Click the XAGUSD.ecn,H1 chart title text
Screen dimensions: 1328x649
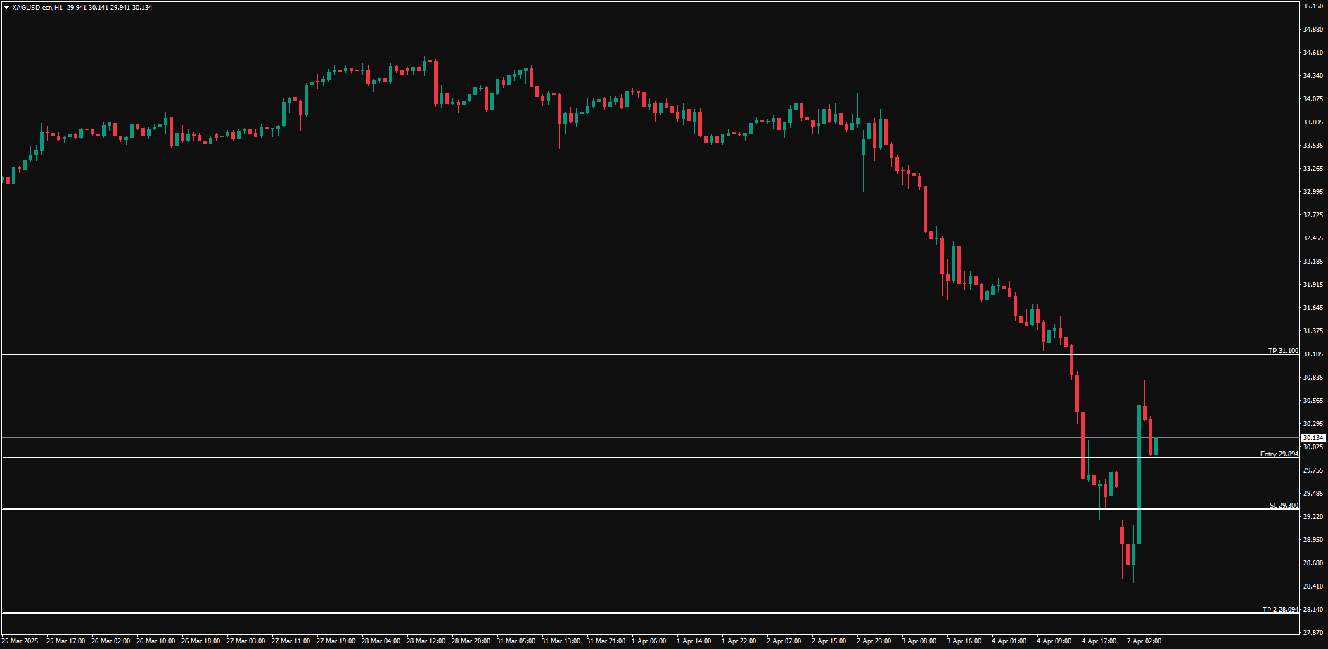click(37, 8)
